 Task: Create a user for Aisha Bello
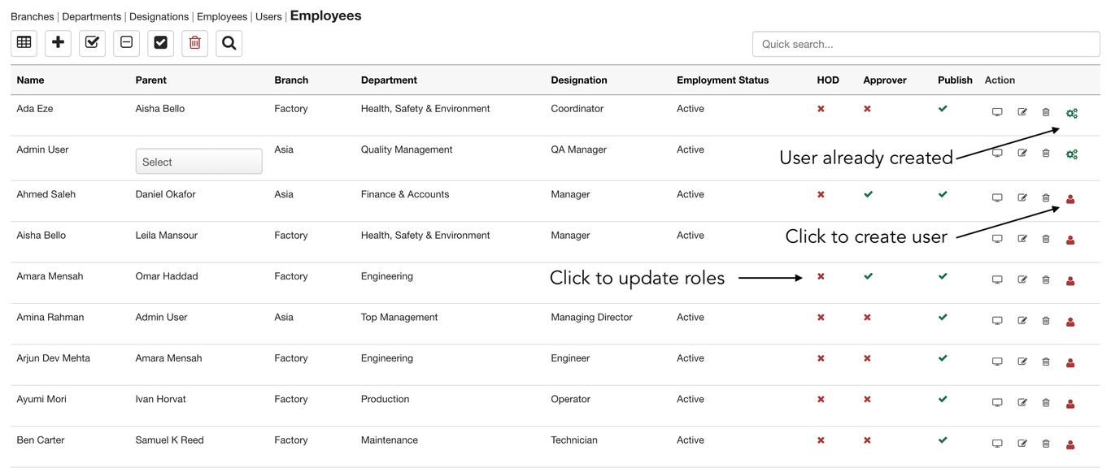pos(1070,240)
